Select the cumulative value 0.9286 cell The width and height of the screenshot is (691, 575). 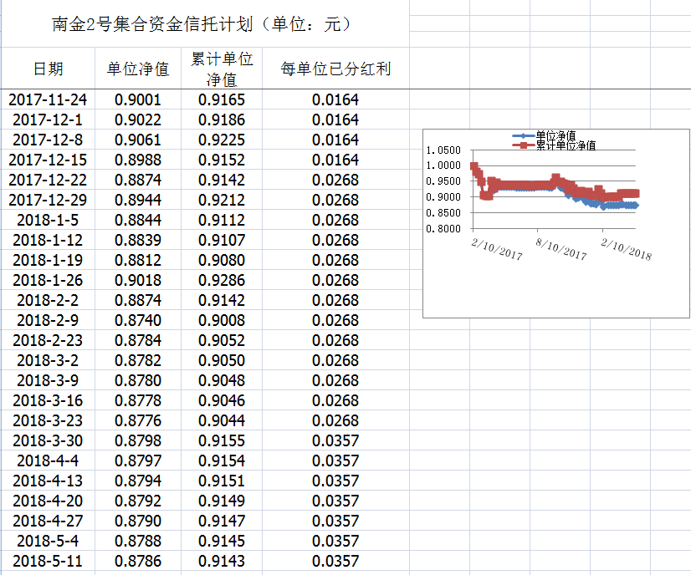pos(222,280)
